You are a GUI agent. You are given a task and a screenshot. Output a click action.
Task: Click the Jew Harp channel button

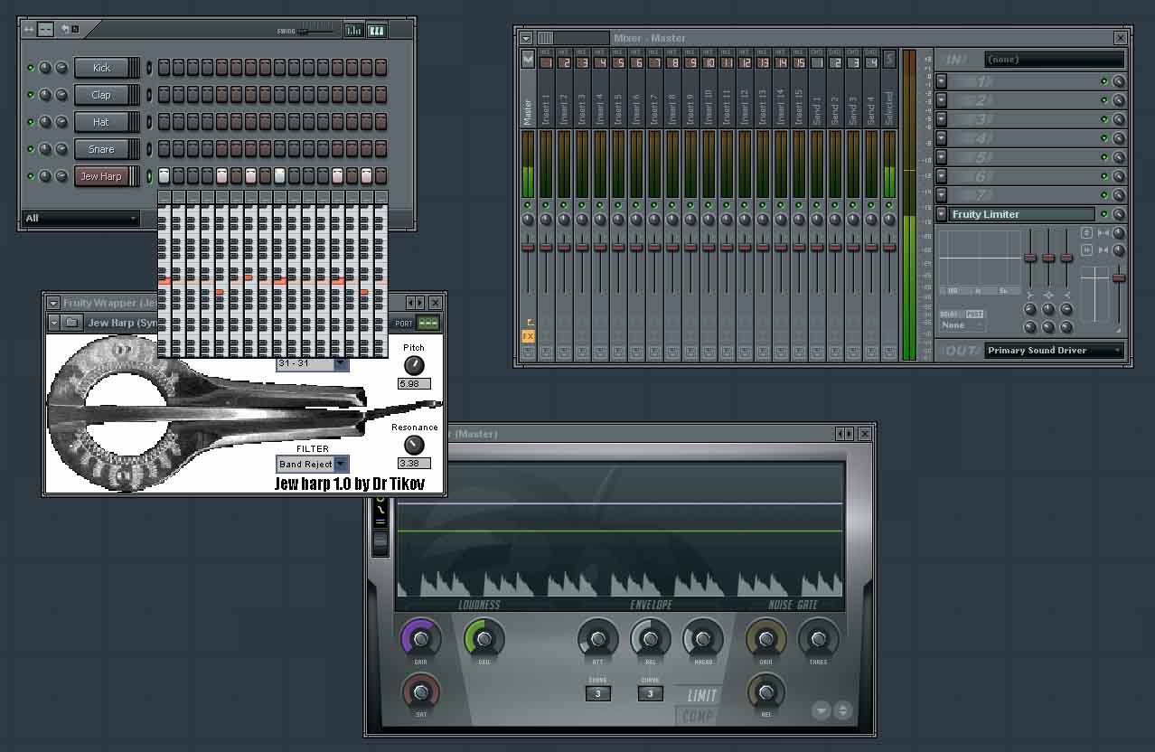101,176
